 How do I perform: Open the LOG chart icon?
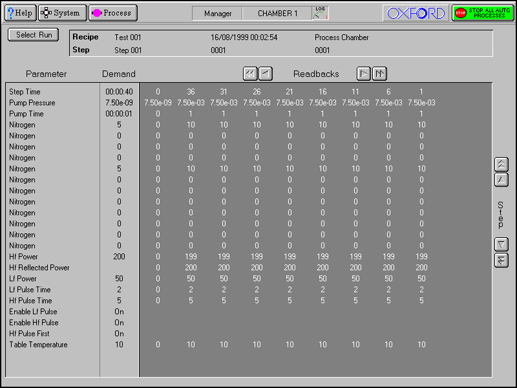click(x=320, y=13)
